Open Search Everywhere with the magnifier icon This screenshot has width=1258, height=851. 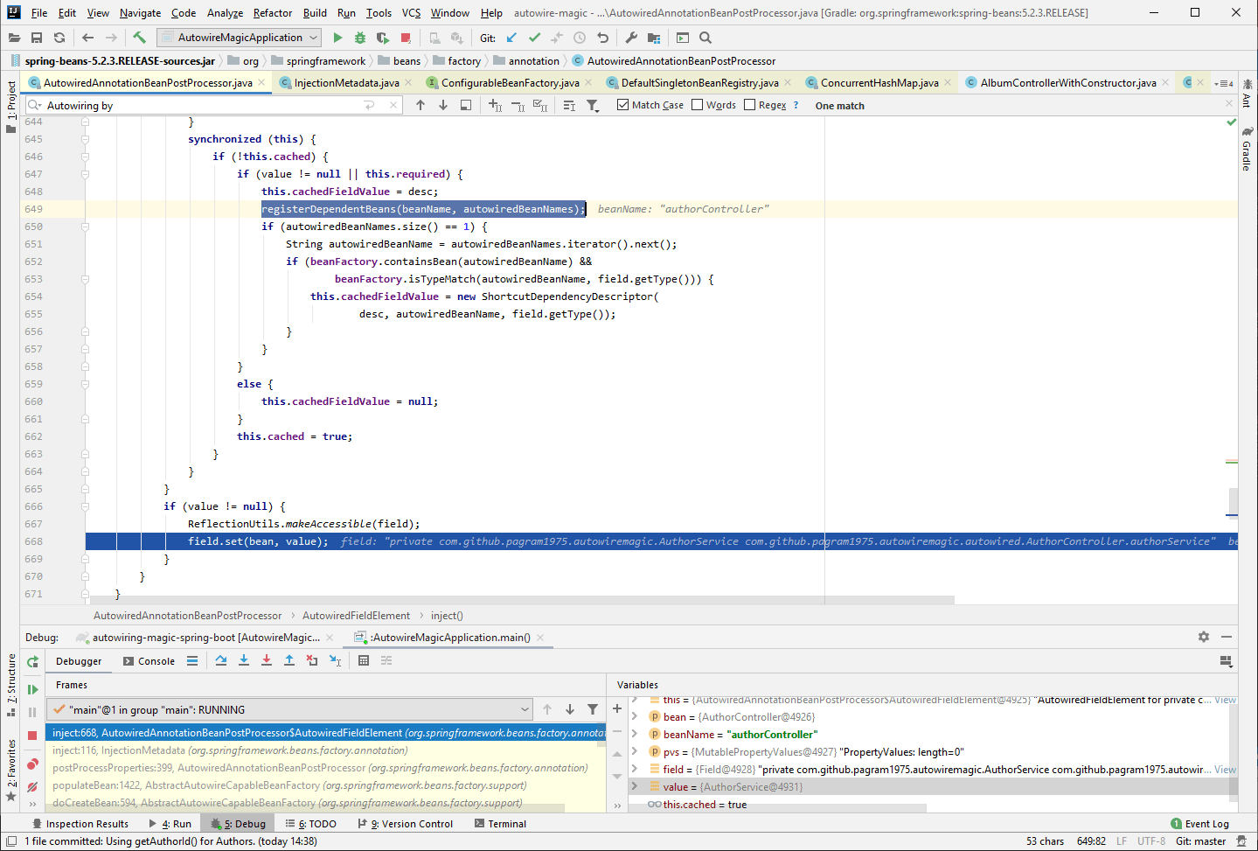[x=705, y=38]
